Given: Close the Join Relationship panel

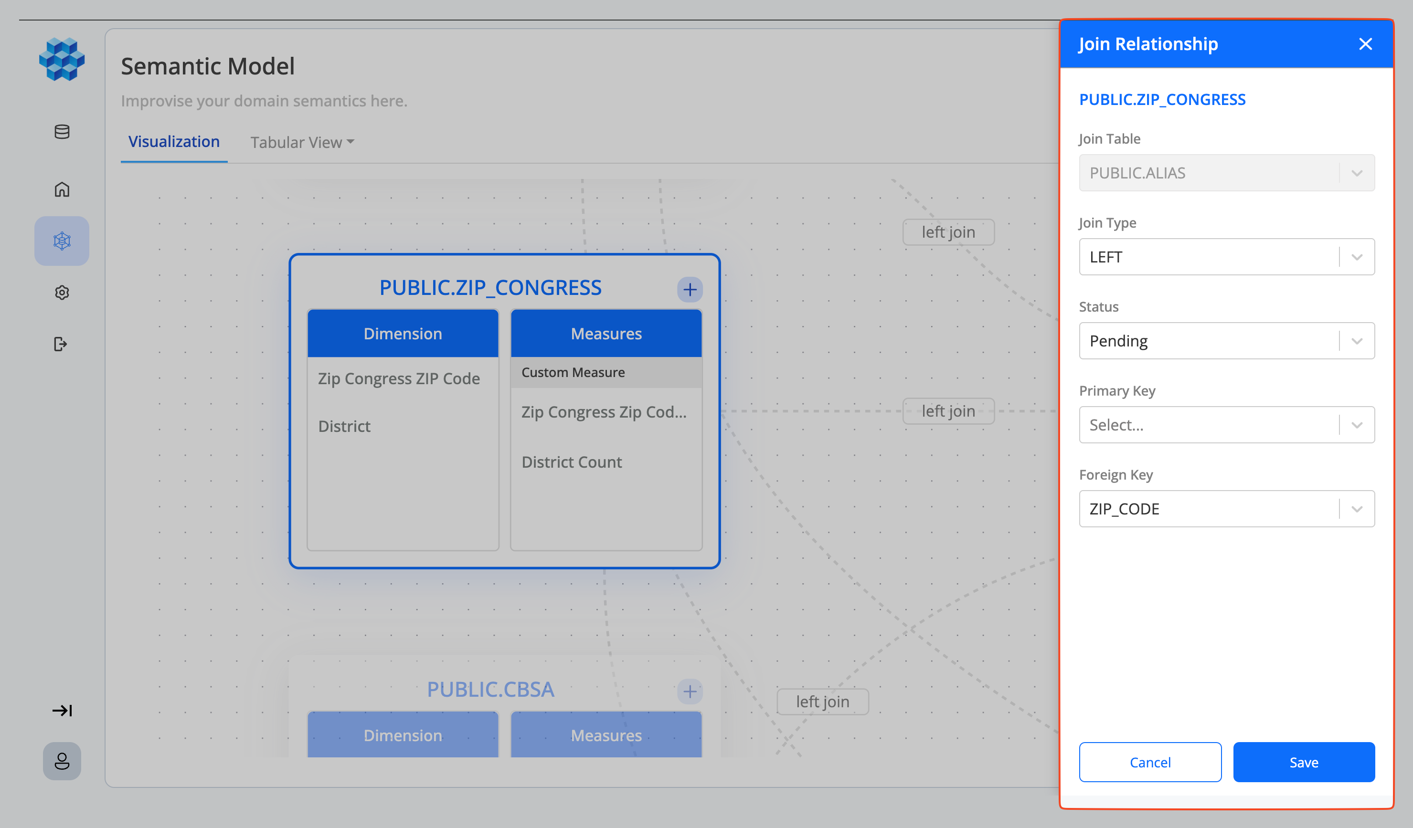Looking at the screenshot, I should pos(1365,44).
